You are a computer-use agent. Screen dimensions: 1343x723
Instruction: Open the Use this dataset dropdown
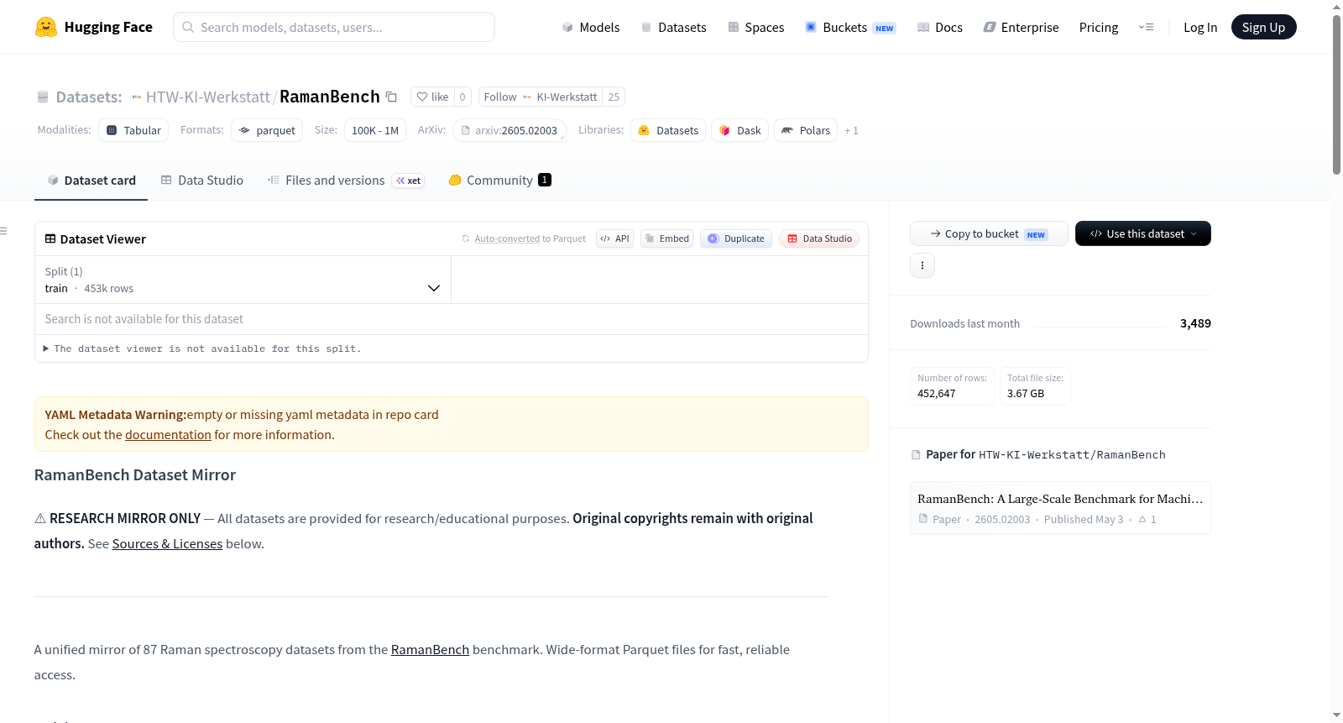[1143, 233]
